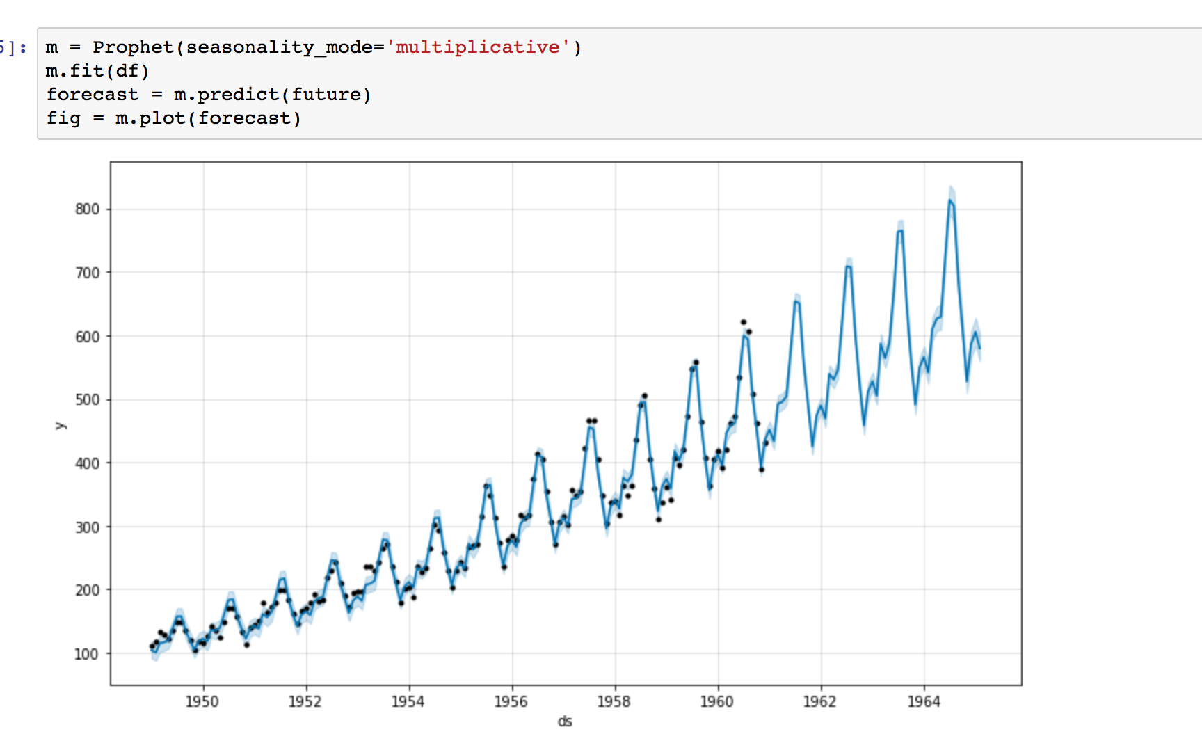Image resolution: width=1202 pixels, height=750 pixels.
Task: Click the 700 y-axis tick label
Action: click(88, 273)
